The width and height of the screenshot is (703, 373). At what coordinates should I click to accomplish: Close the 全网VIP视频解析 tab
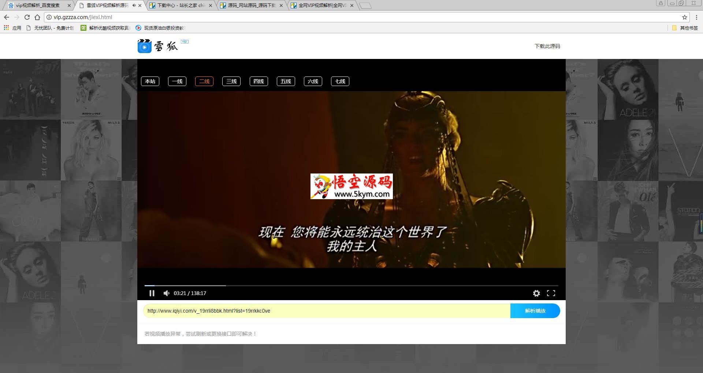(352, 5)
